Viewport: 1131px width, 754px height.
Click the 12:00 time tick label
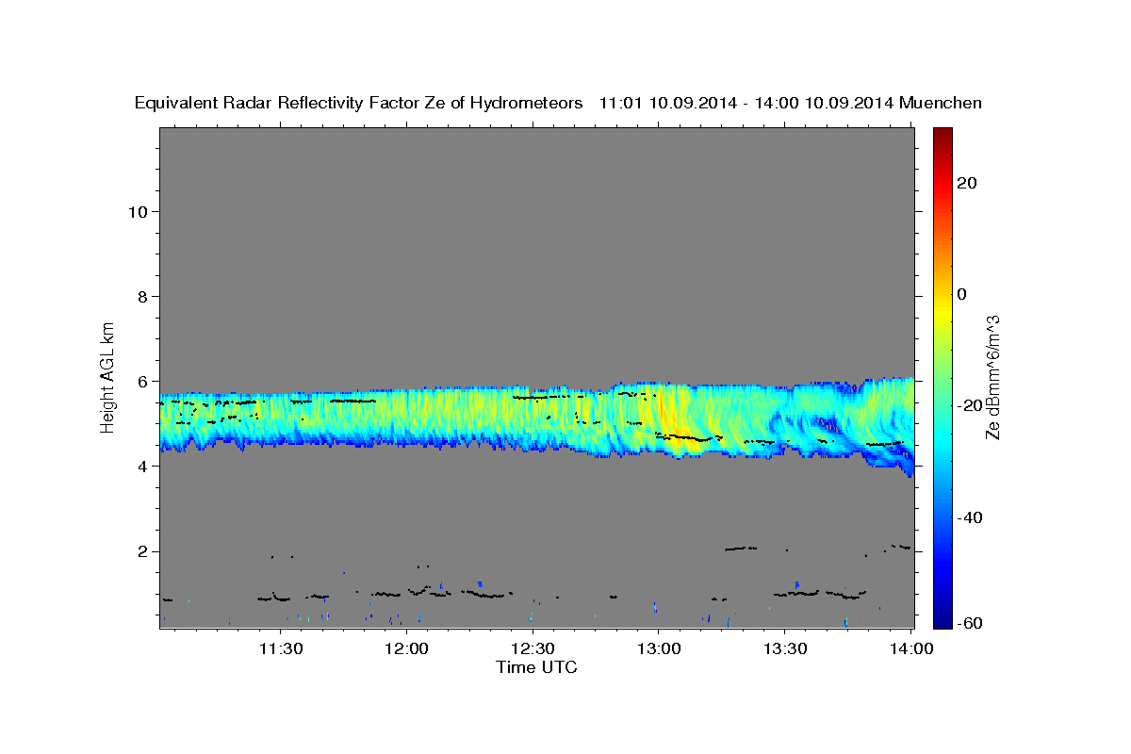click(406, 649)
